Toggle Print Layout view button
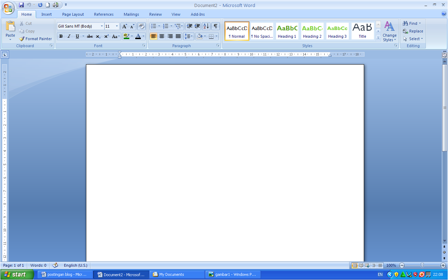 coord(355,265)
